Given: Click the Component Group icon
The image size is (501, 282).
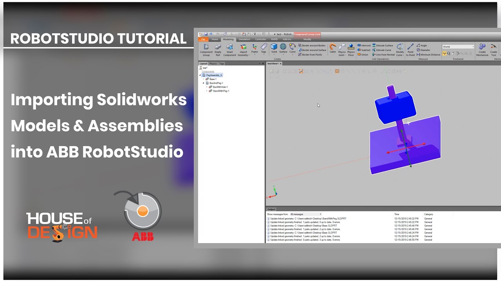Looking at the screenshot, I should (206, 47).
